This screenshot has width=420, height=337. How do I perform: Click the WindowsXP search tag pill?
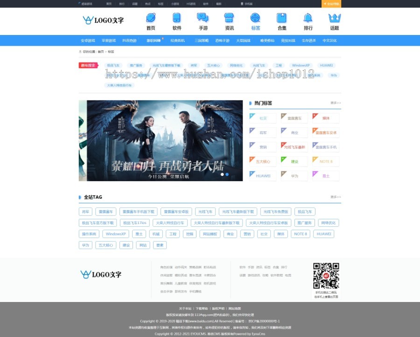pyautogui.click(x=301, y=65)
